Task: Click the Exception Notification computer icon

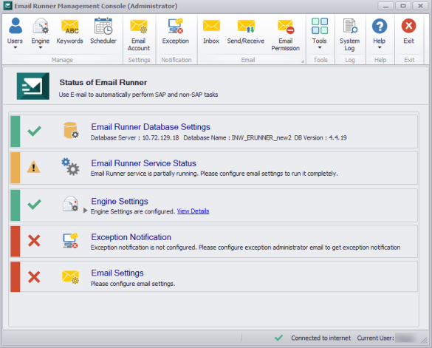Action: (x=70, y=240)
